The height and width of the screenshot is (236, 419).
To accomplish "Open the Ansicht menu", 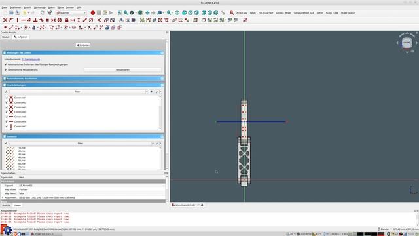I will click(x=27, y=7).
